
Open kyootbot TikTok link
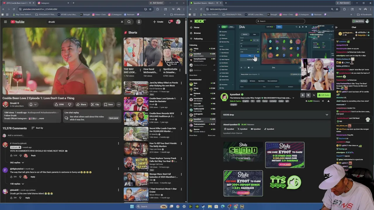(269, 129)
